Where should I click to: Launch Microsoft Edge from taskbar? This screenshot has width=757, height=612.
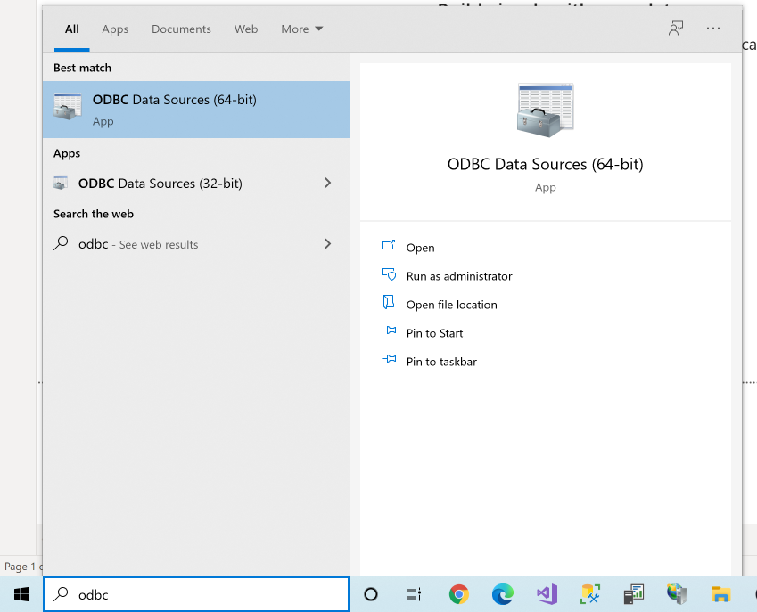503,594
